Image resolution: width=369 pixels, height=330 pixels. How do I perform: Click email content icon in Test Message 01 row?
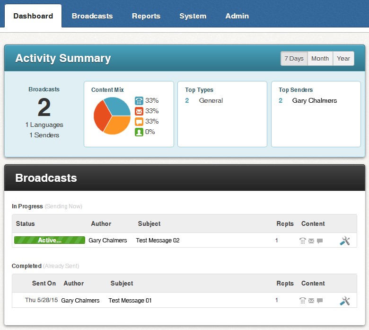click(311, 301)
